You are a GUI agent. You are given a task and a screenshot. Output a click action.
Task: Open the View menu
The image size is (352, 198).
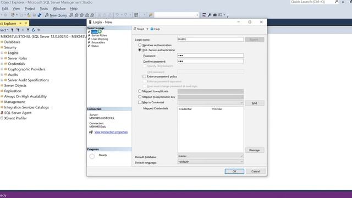pyautogui.click(x=16, y=9)
